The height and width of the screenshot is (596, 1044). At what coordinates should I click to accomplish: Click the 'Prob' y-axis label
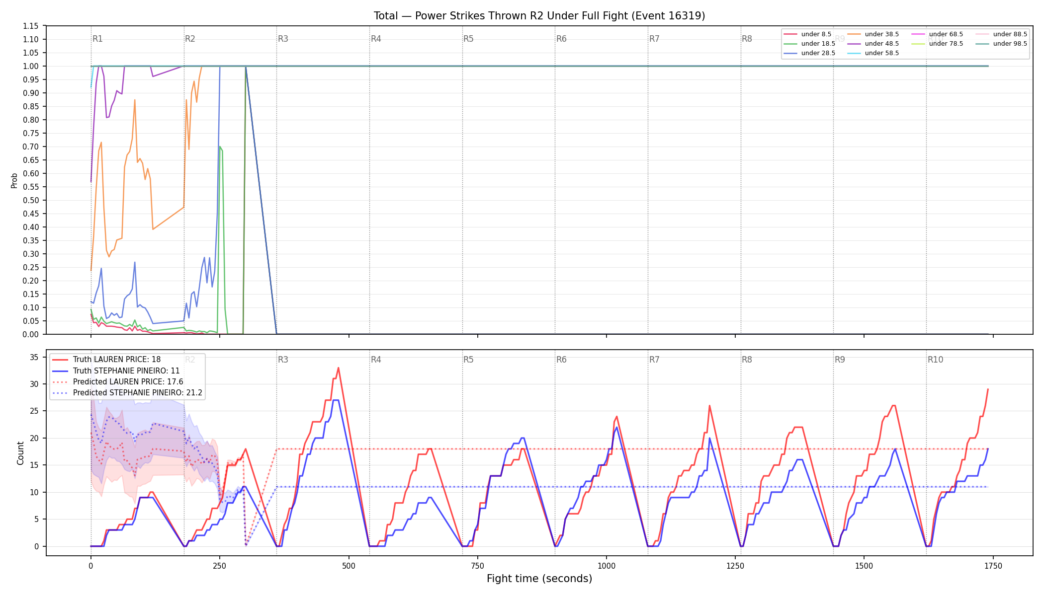tap(14, 180)
